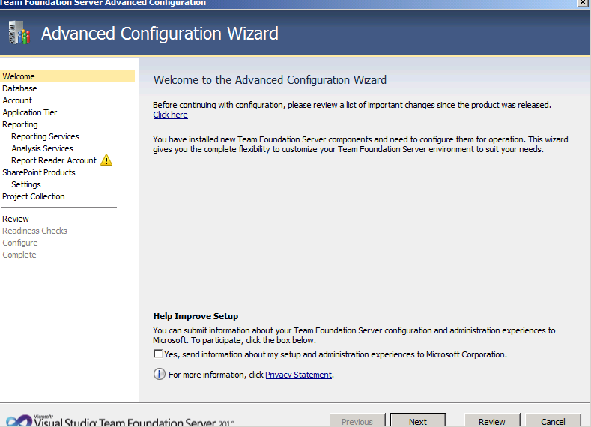
Task: Click the Readiness Checks step
Action: [x=34, y=231]
